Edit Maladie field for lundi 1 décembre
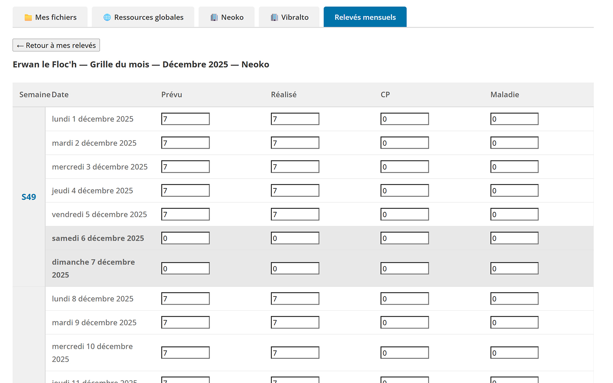The width and height of the screenshot is (613, 383). click(x=515, y=119)
